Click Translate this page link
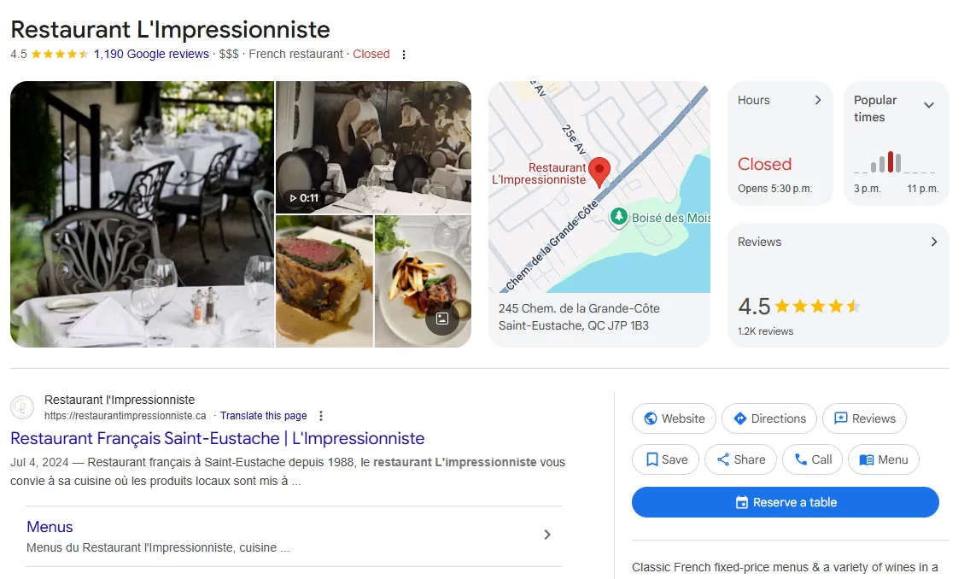Image resolution: width=970 pixels, height=579 pixels. pyautogui.click(x=264, y=416)
